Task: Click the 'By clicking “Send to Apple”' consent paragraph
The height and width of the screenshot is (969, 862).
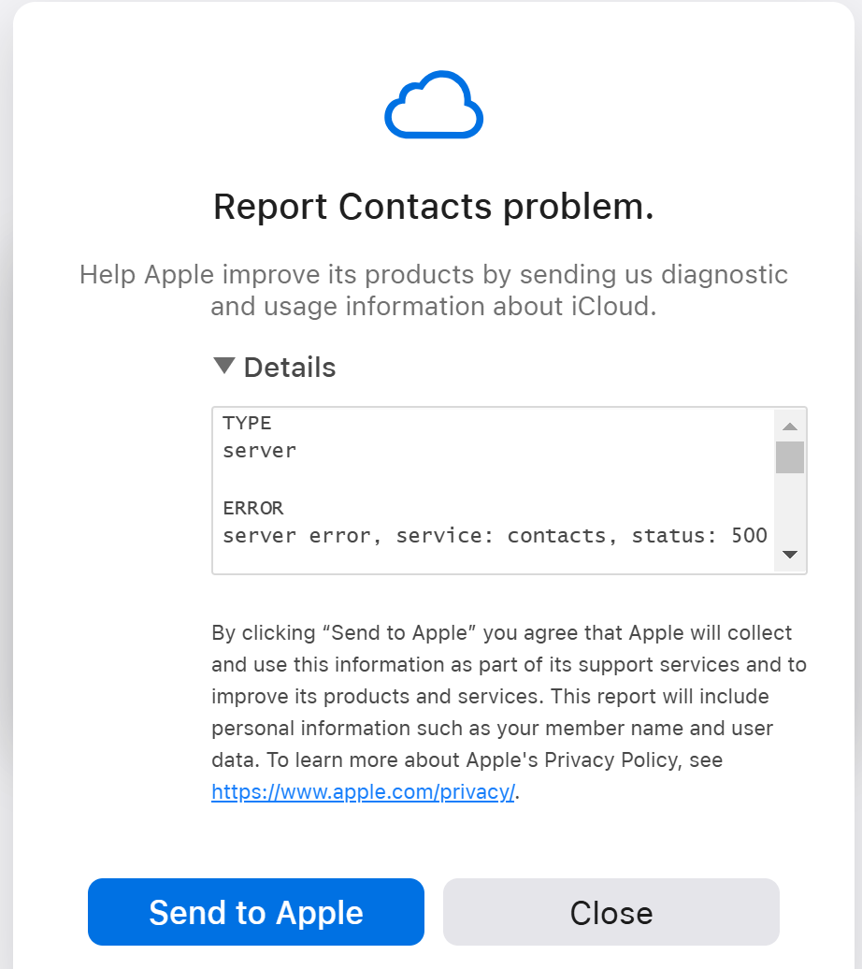Action: click(x=510, y=712)
